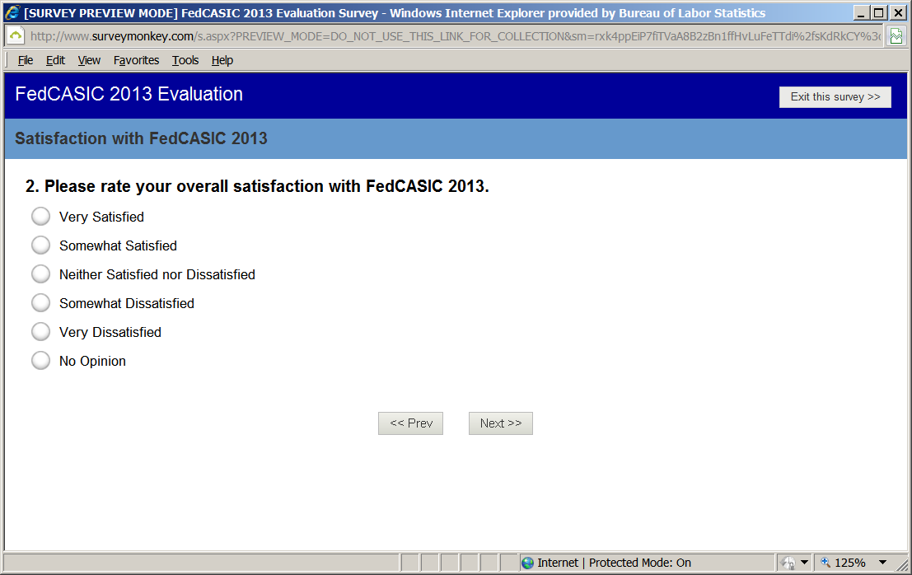This screenshot has height=575, width=912.
Task: Click the FedCASIC 2013 Evaluation title
Action: pyautogui.click(x=129, y=94)
